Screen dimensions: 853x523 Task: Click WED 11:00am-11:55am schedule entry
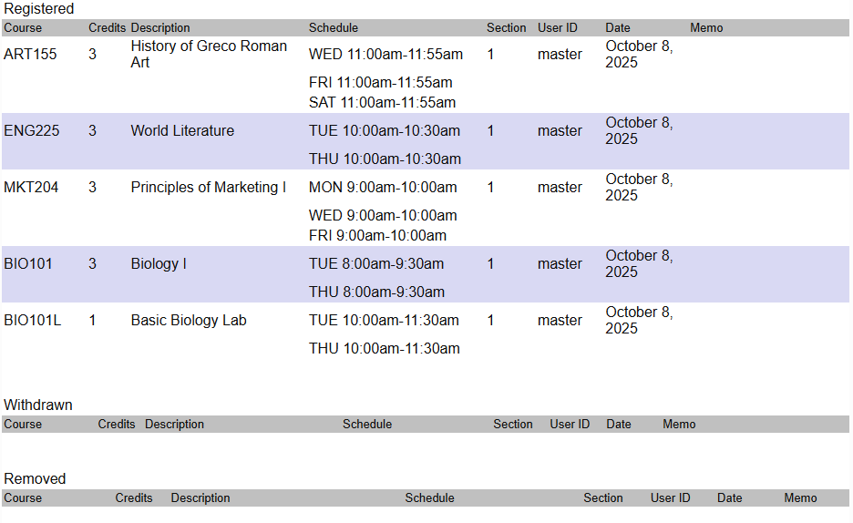pyautogui.click(x=385, y=55)
